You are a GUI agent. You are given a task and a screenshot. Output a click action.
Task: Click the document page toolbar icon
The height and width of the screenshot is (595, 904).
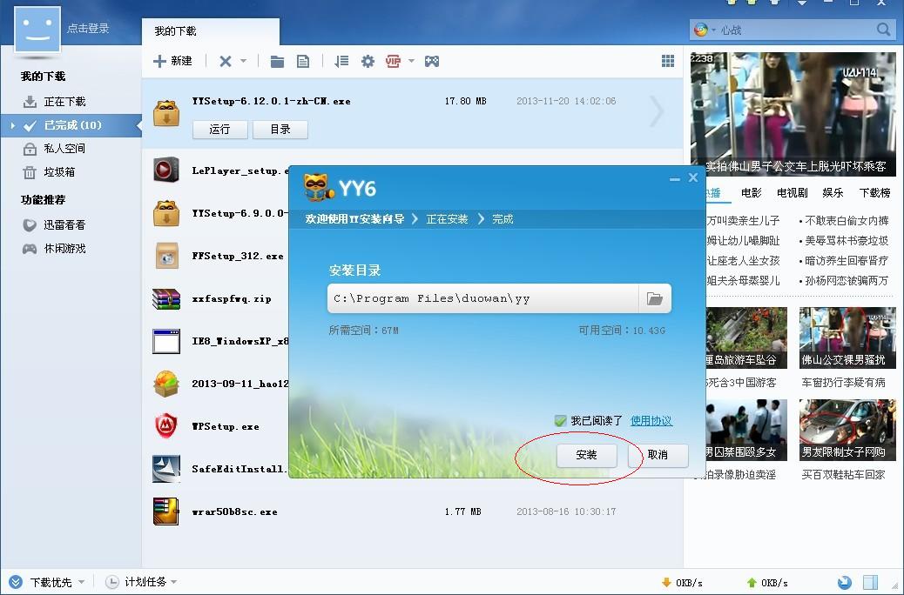click(x=303, y=61)
